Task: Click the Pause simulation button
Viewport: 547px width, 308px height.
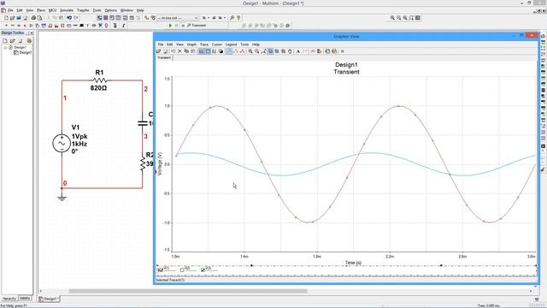Action: 177,26
